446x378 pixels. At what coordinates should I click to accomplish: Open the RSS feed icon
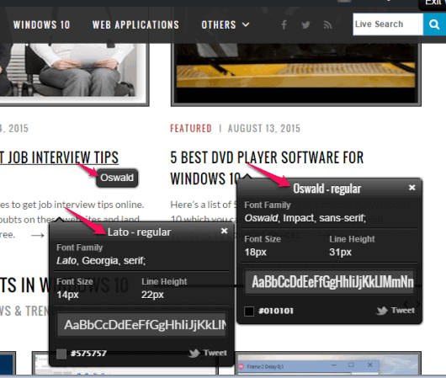click(x=327, y=25)
